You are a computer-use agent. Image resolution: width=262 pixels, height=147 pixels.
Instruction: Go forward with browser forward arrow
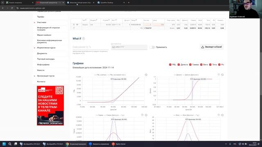pos(7,8)
